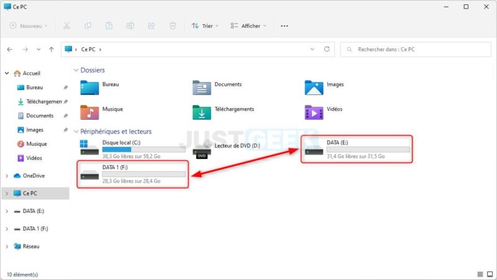Select Vidéos in the navigation pane
The image size is (497, 280).
pos(34,158)
